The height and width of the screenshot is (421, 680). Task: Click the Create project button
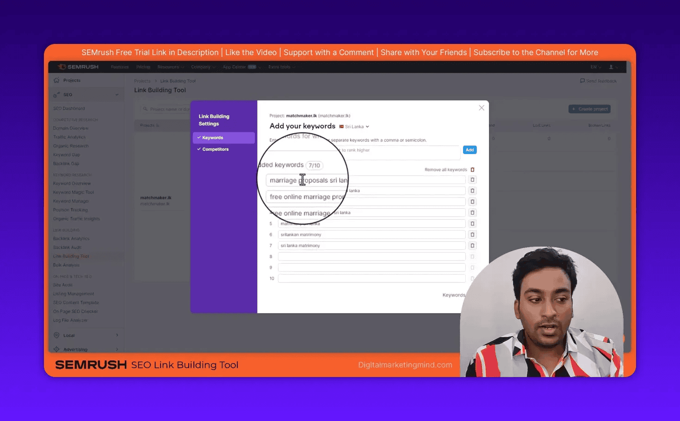589,109
